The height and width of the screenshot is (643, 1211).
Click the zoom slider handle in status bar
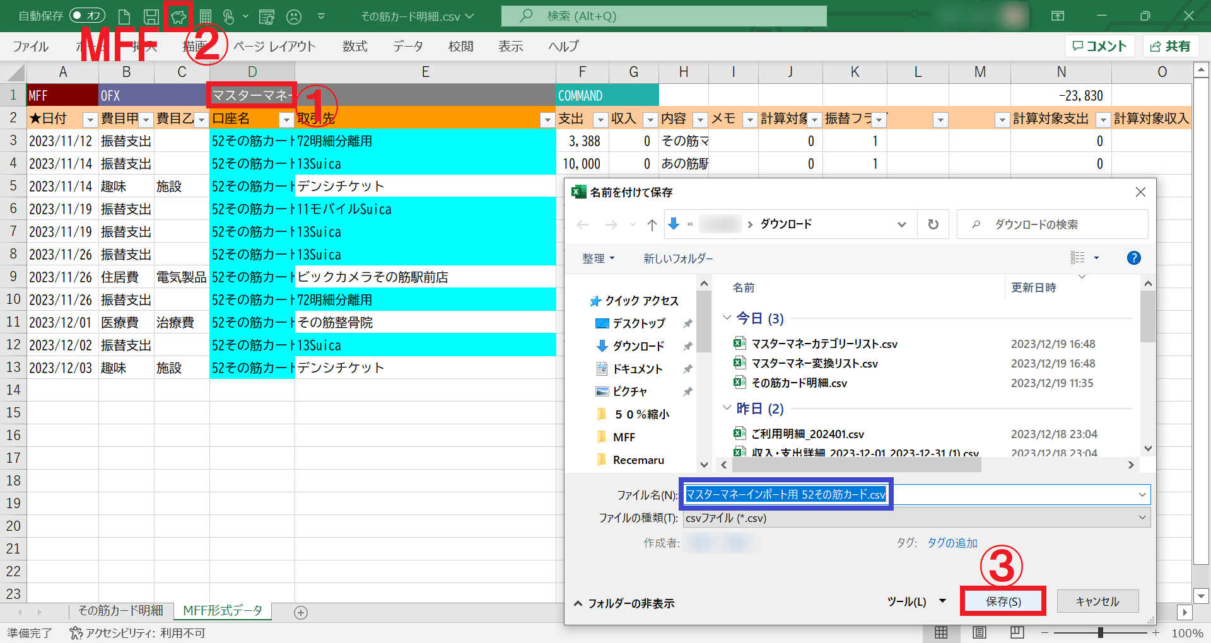tap(1101, 633)
